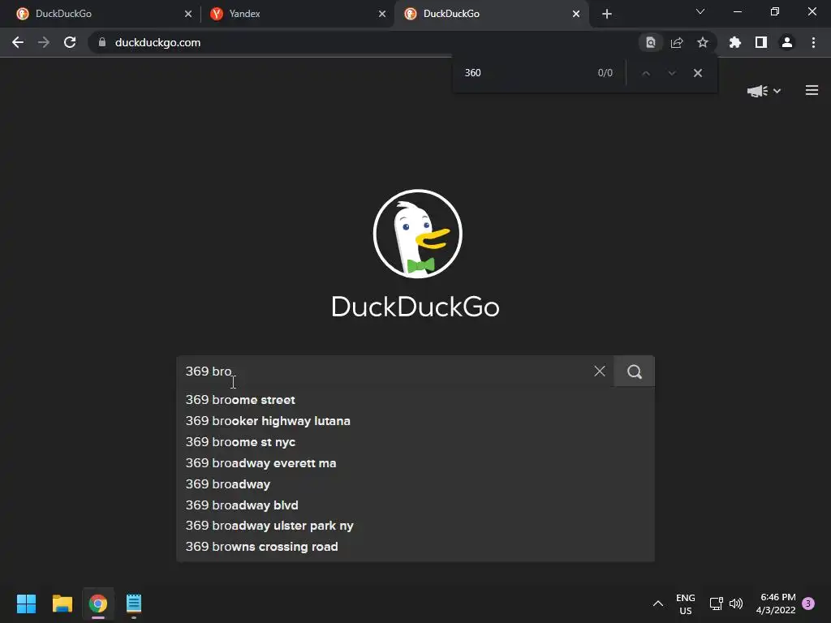Image resolution: width=831 pixels, height=623 pixels.
Task: Open the Windows Start menu
Action: click(26, 604)
